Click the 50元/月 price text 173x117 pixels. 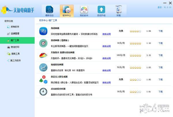(121, 67)
